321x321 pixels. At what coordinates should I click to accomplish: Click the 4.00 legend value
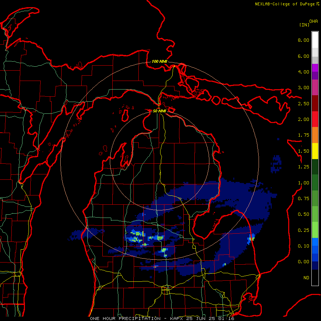tap(304, 72)
